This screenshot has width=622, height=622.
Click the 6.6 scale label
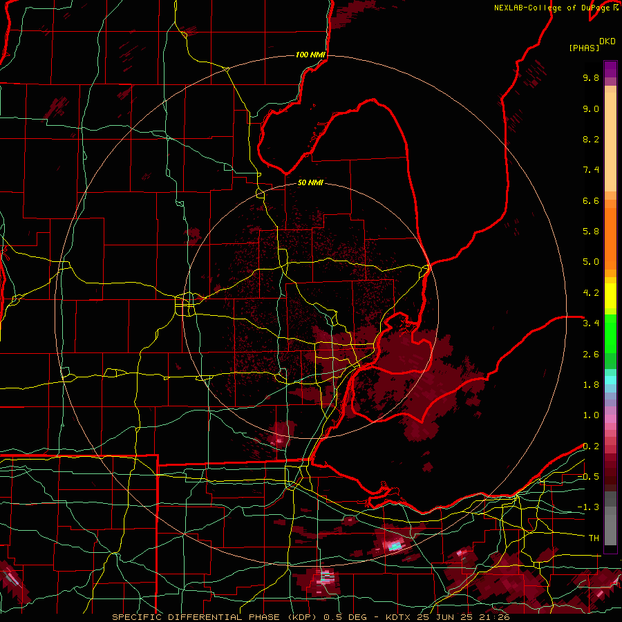click(x=591, y=200)
